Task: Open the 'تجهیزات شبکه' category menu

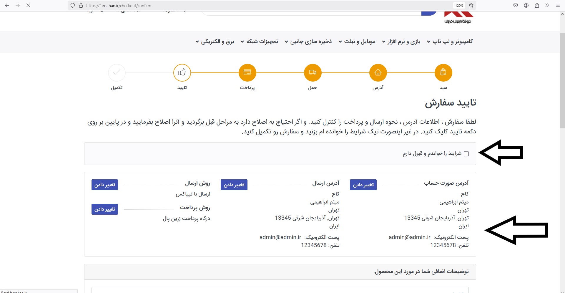Action: pyautogui.click(x=259, y=42)
